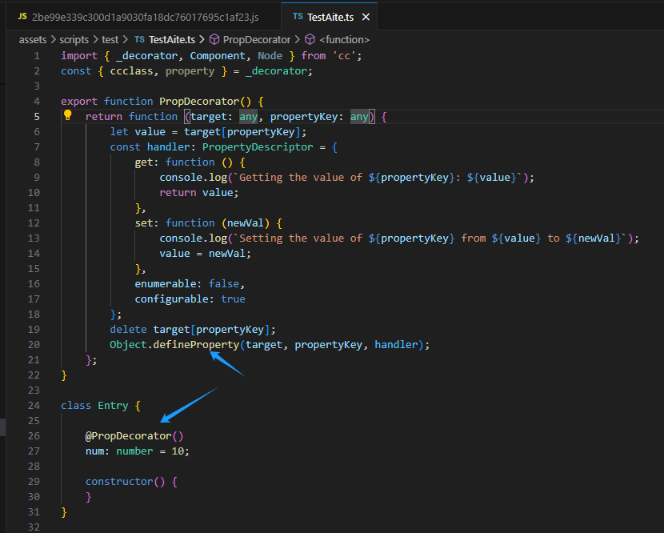This screenshot has width=664, height=533.
Task: Click the TS file icon in the breadcrumb
Action: tap(139, 39)
